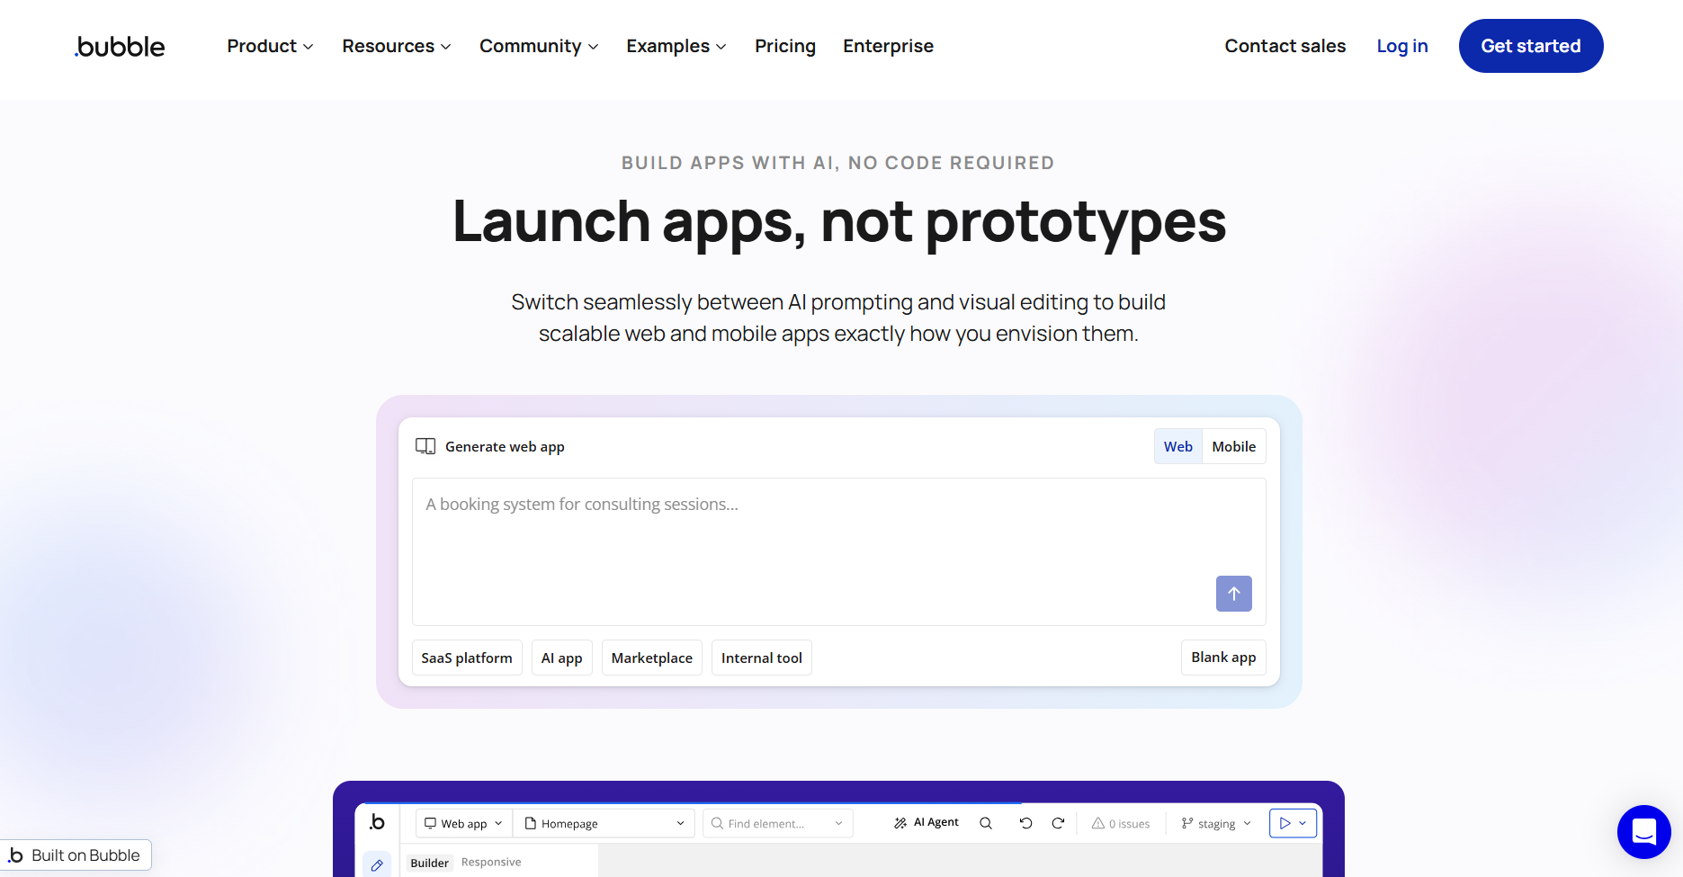The width and height of the screenshot is (1683, 877).
Task: Focus the app description prompt field
Action: point(839,551)
